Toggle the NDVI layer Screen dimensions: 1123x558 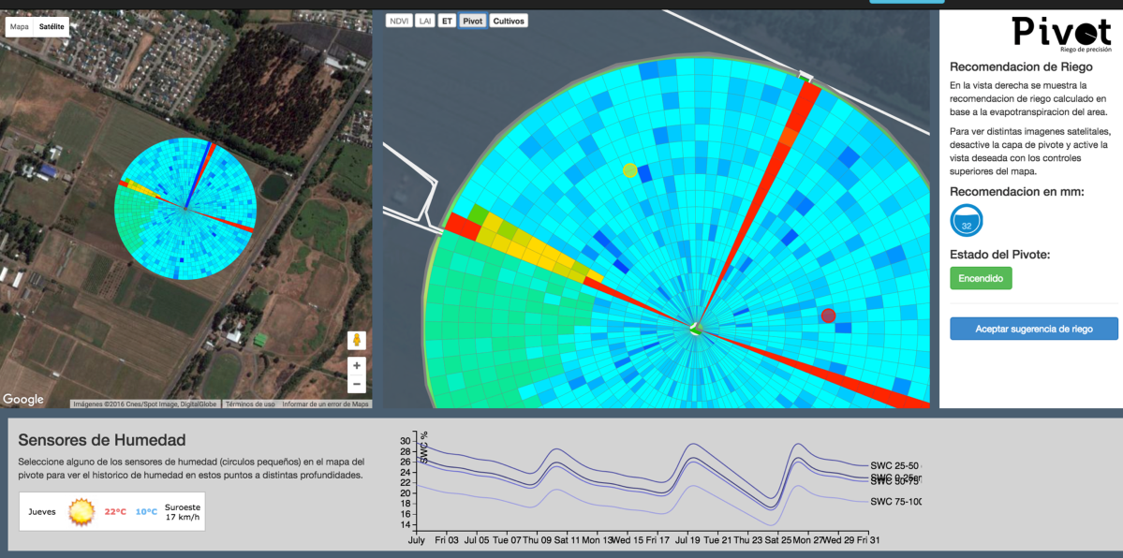pos(399,21)
